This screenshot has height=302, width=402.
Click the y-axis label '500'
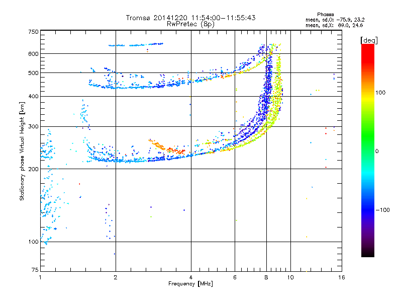33,73
